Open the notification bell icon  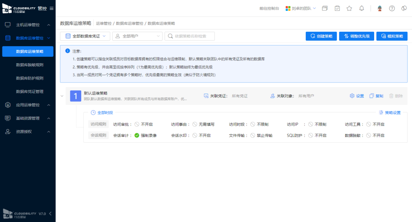tap(362, 8)
